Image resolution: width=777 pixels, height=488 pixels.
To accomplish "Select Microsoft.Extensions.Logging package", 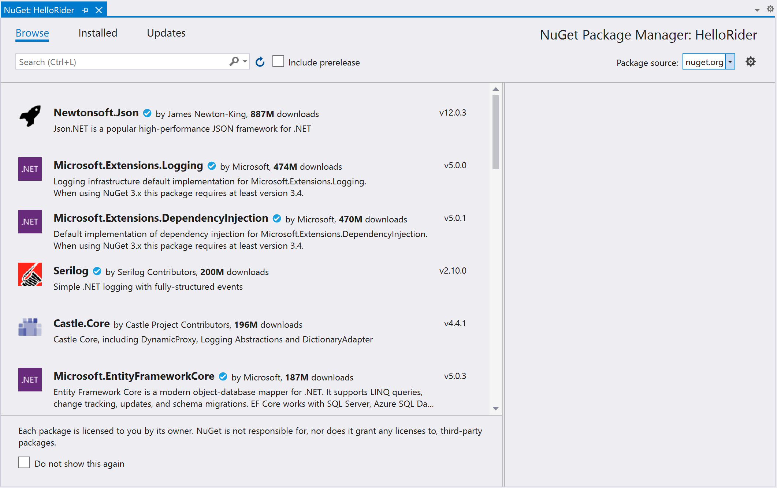I will click(x=128, y=166).
